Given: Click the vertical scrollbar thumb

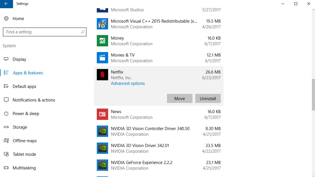Looking at the screenshot, I should (x=313, y=94).
